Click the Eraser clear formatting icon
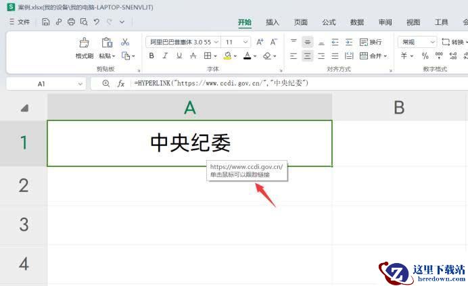468x286 pixels. tap(266, 55)
